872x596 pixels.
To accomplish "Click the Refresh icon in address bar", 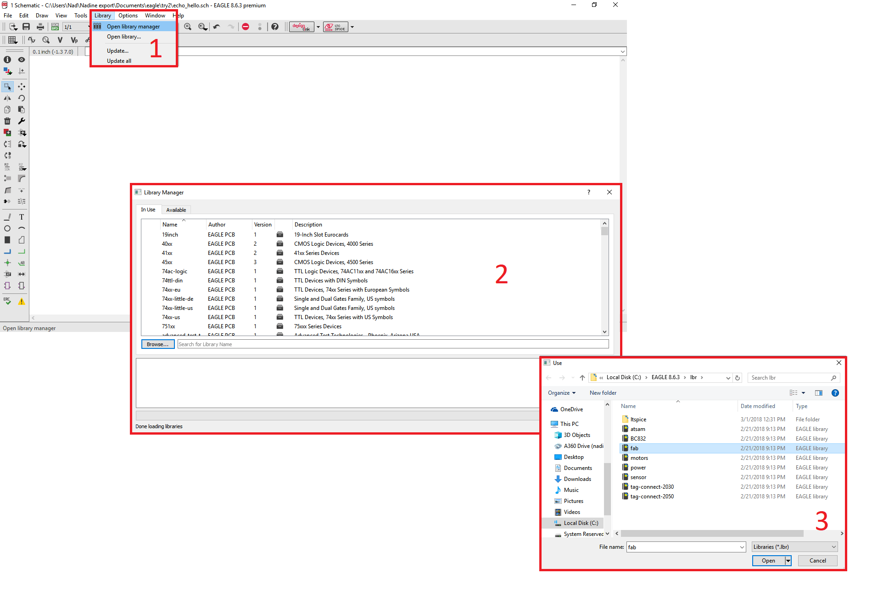I will [x=738, y=378].
